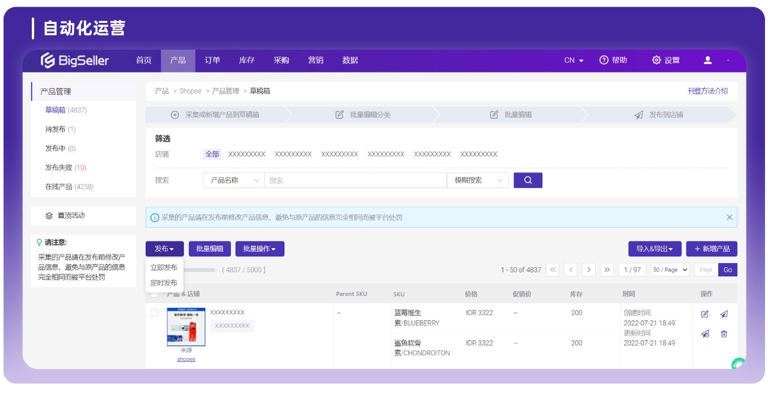768x417 pixels.
Task: Jump to last page with double-arrow icon
Action: (607, 270)
